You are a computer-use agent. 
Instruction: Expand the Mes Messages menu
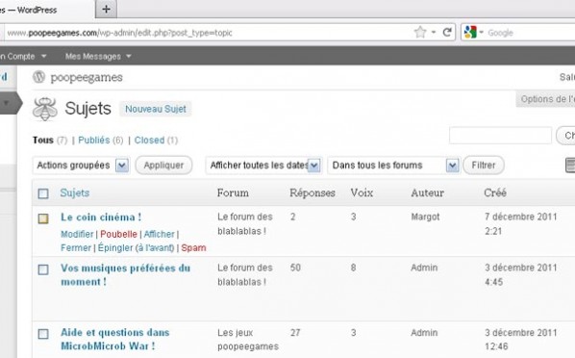click(x=98, y=56)
